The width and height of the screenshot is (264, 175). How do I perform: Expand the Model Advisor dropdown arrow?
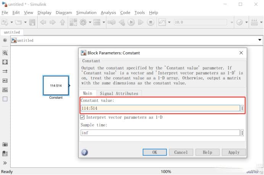point(246,22)
